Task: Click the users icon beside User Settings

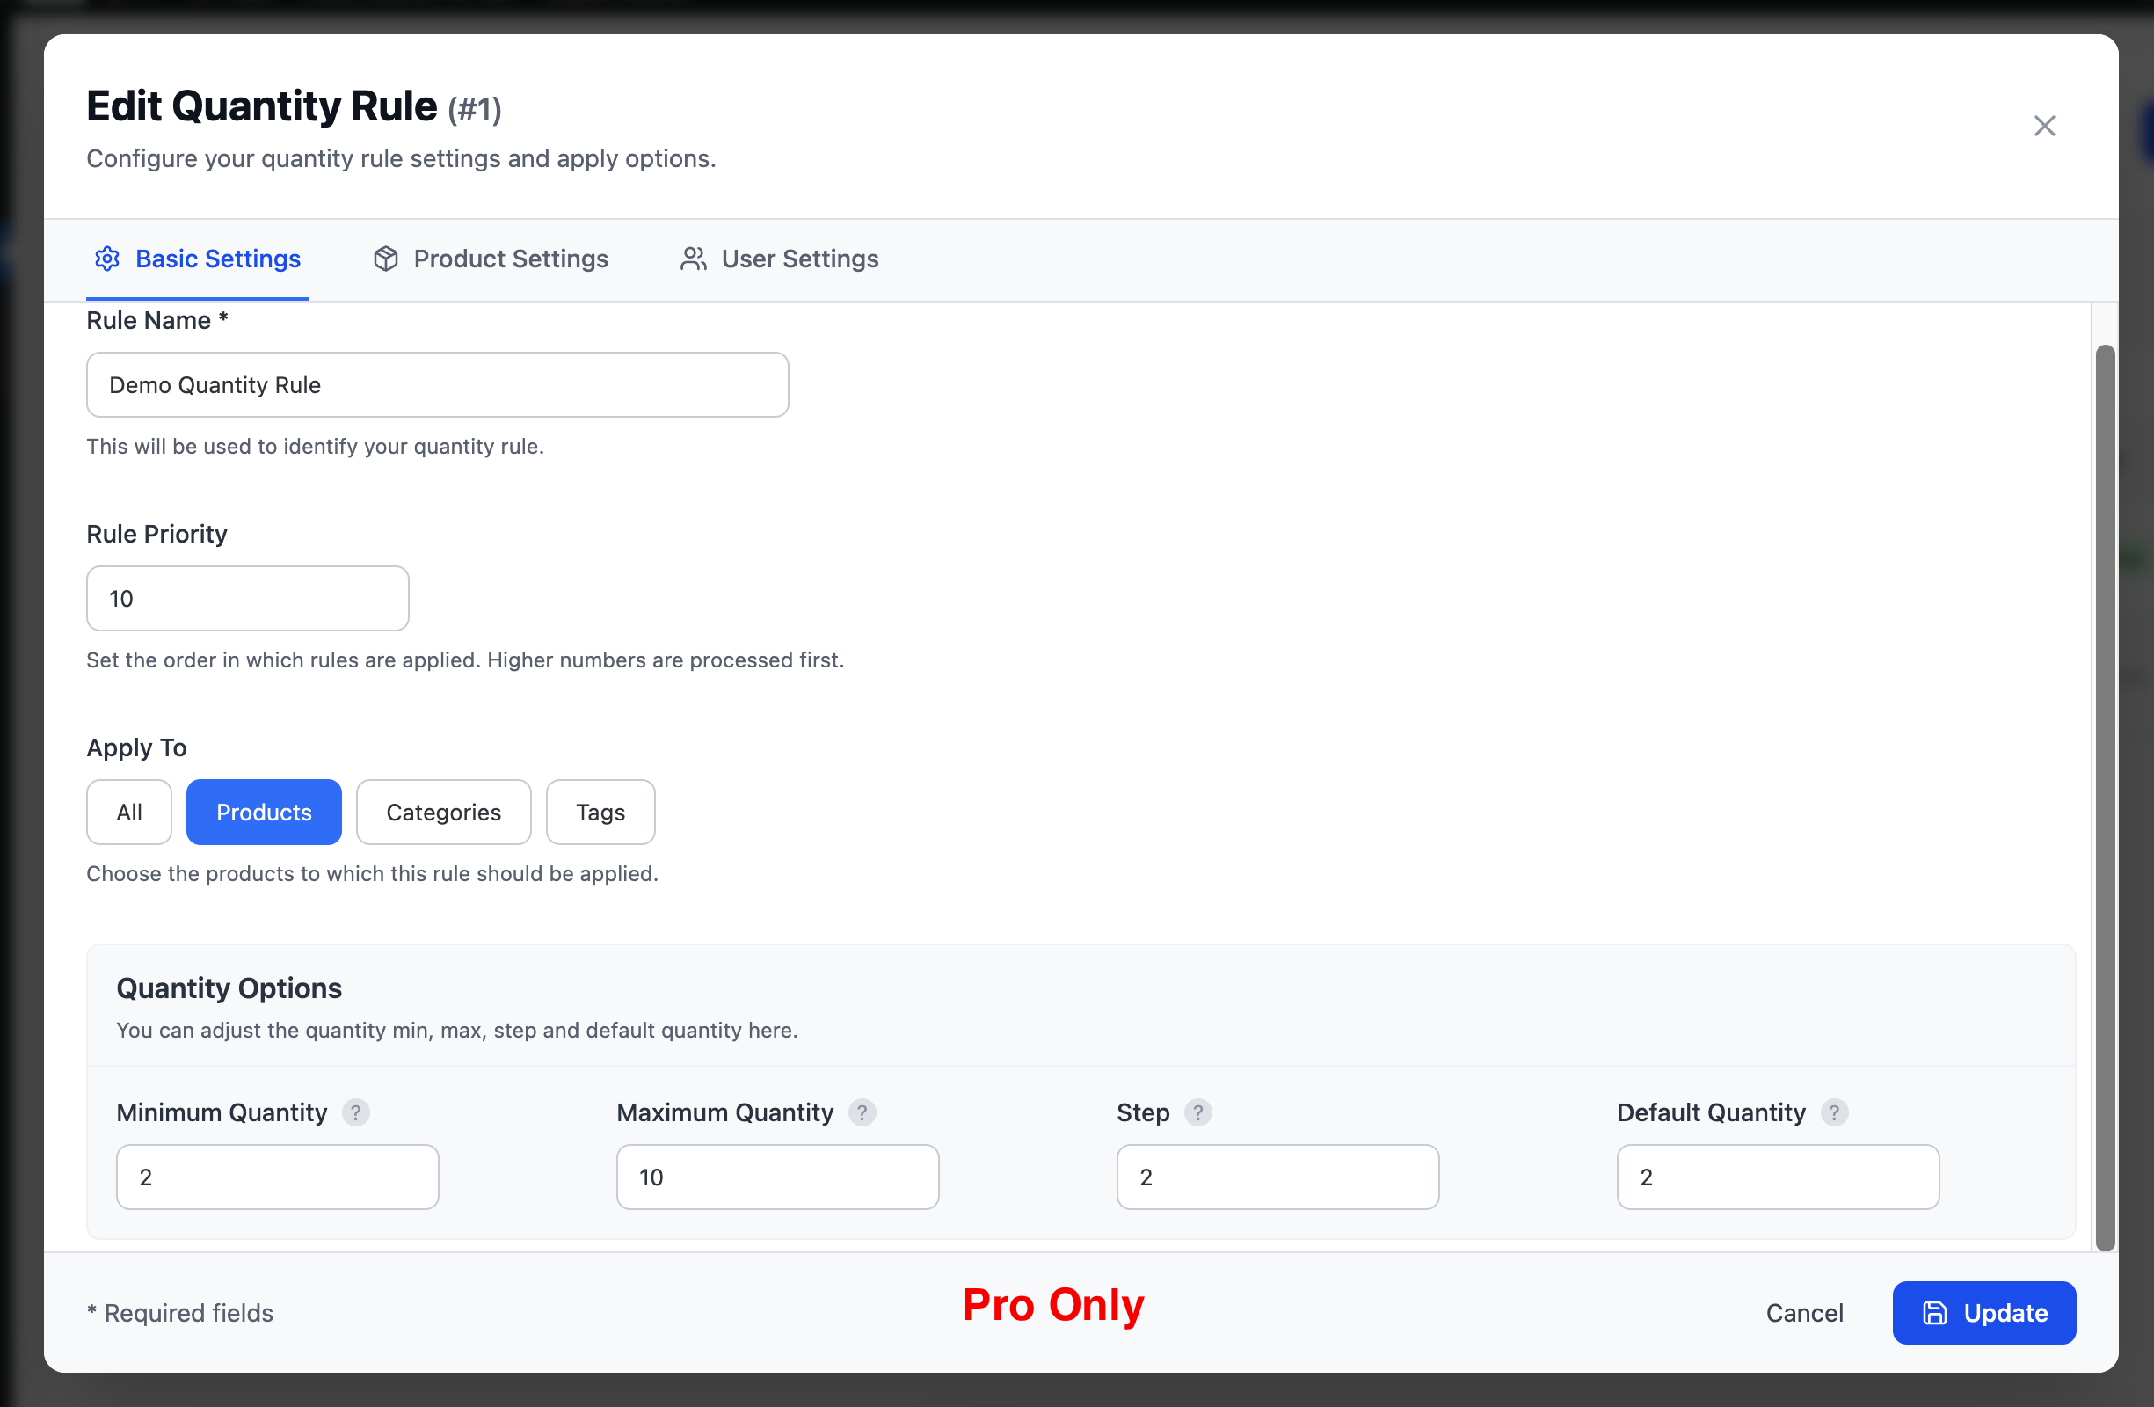Action: [x=693, y=259]
